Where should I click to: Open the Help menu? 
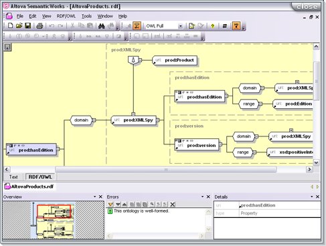(123, 16)
